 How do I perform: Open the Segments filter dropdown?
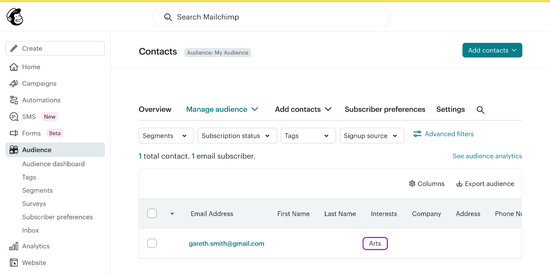[166, 135]
